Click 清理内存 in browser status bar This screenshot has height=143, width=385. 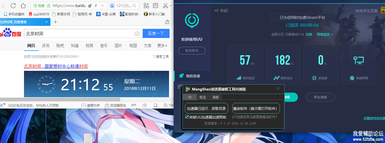pos(91,105)
